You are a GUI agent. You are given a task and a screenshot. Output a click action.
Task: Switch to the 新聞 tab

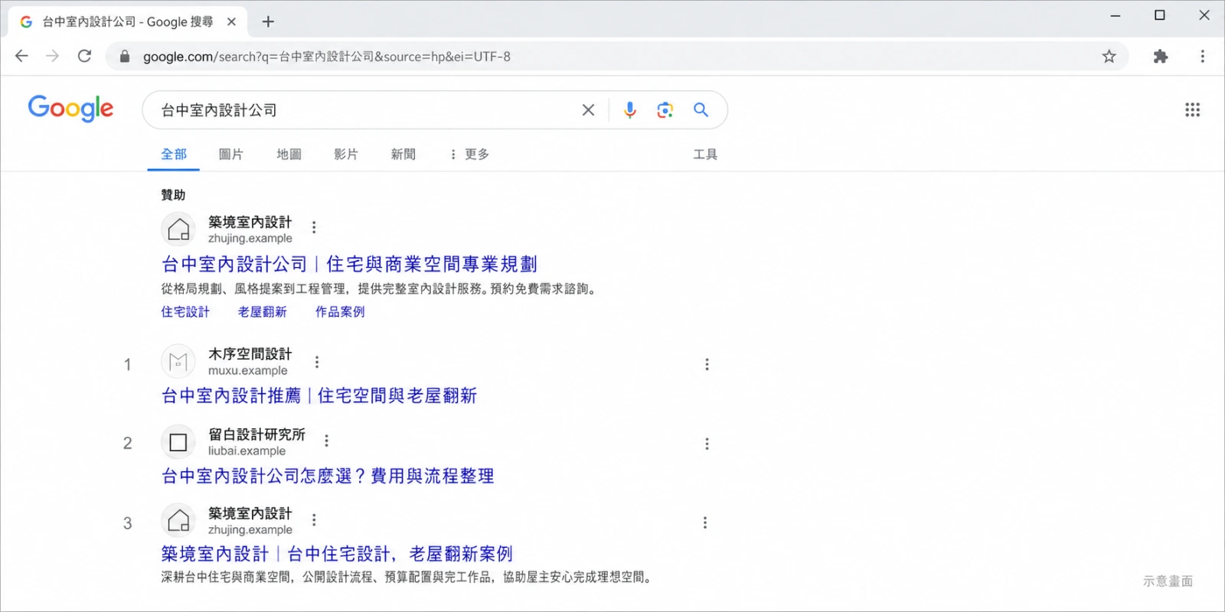point(403,155)
